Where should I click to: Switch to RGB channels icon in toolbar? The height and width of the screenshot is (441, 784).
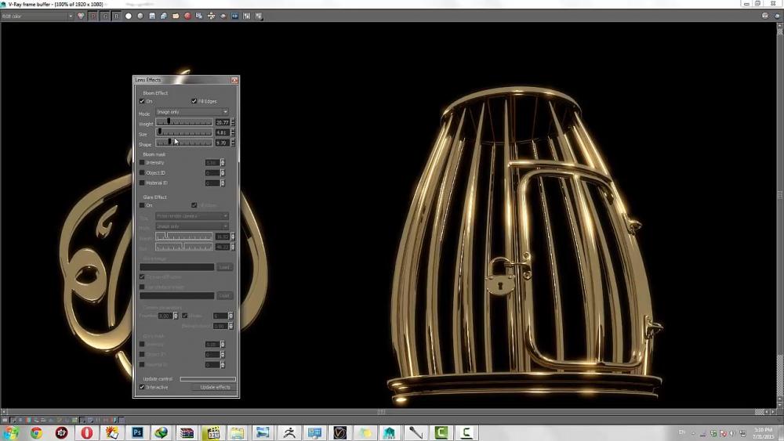[x=82, y=16]
